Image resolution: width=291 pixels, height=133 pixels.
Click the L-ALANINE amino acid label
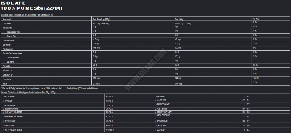click(9, 96)
